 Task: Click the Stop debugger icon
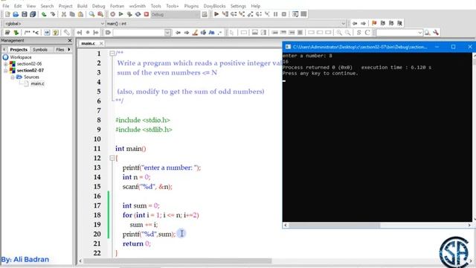click(x=284, y=14)
